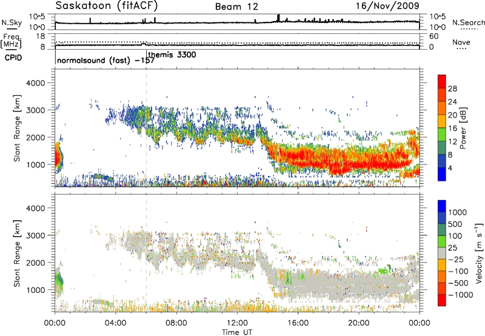Select the "normalsound (fast) -157" CPID text
This screenshot has width=485, height=336.
105,60
